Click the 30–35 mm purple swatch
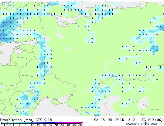This screenshot has width=164, height=126. (58, 123)
